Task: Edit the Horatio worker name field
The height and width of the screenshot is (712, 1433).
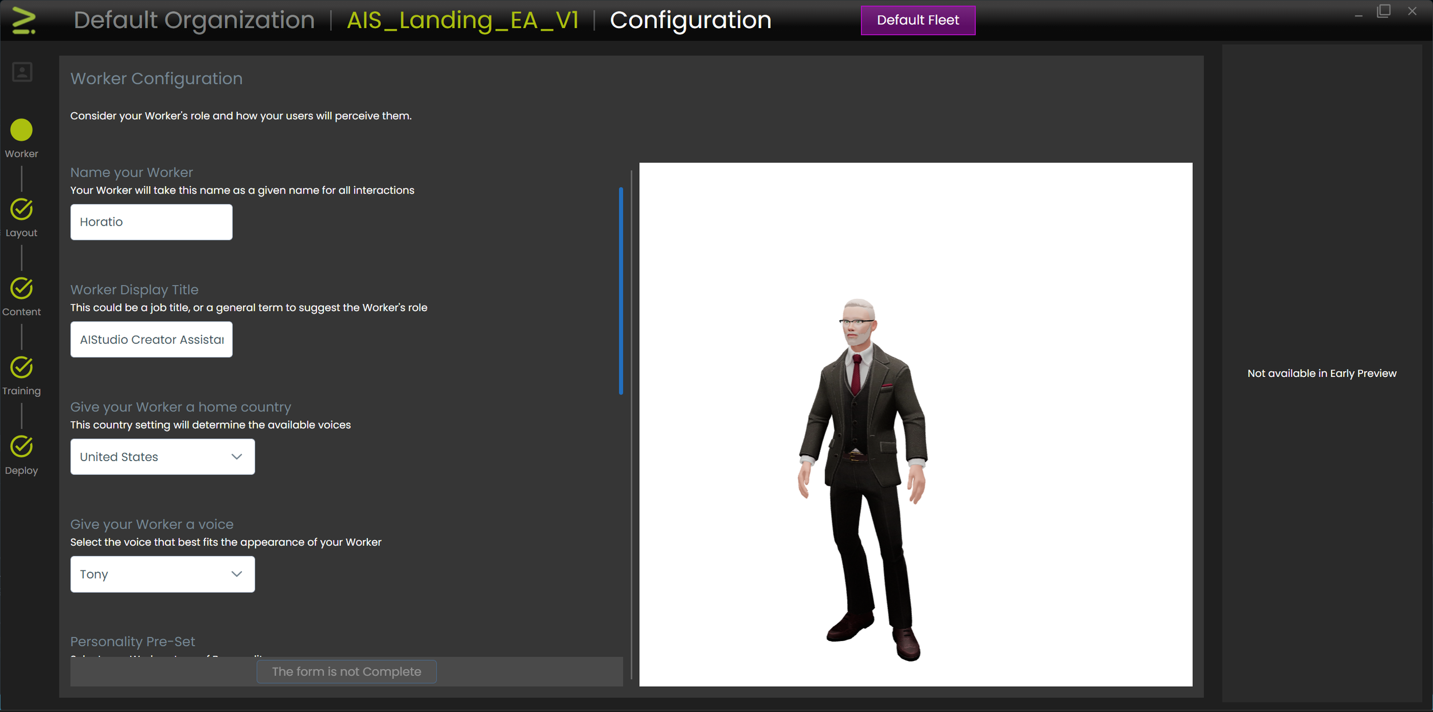Action: (151, 222)
